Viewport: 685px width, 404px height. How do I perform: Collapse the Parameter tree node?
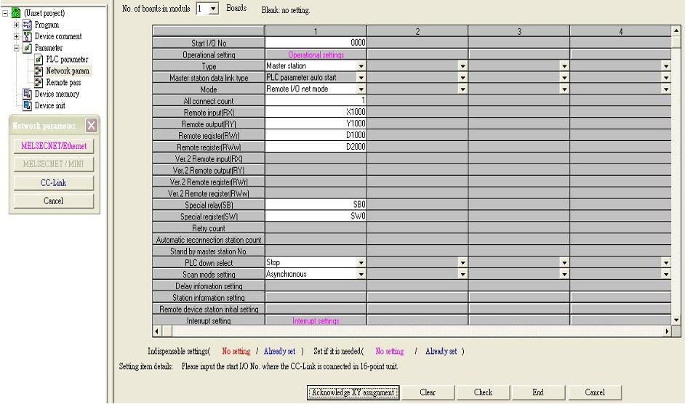click(17, 48)
